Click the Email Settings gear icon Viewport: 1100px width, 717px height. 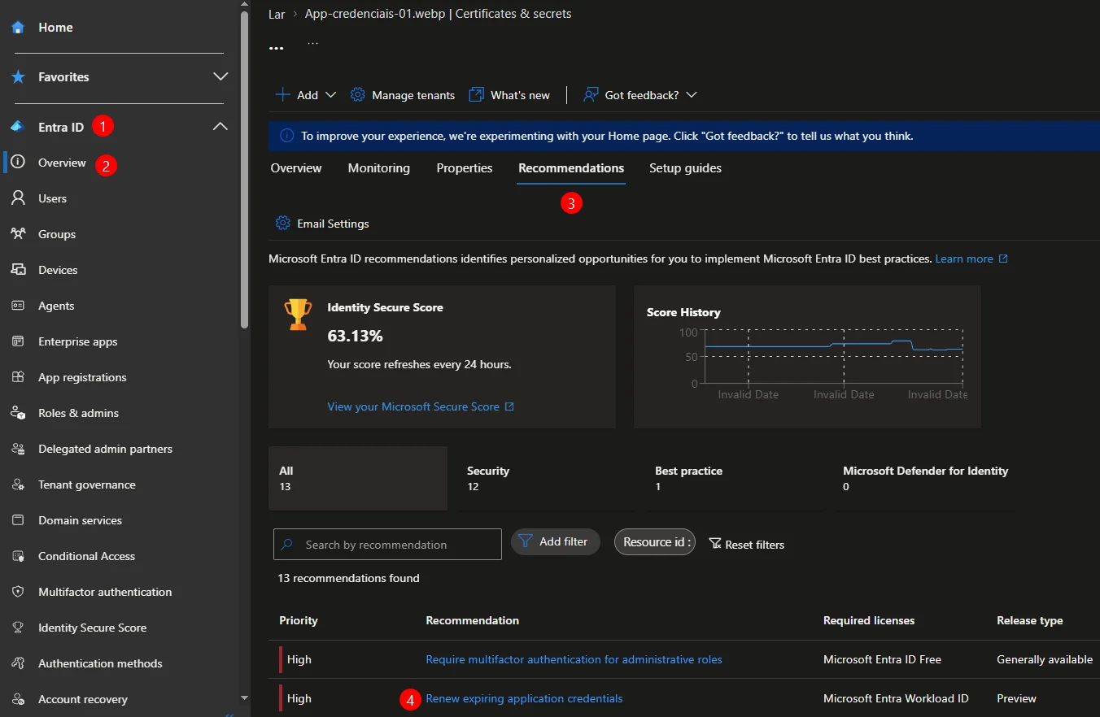coord(282,224)
